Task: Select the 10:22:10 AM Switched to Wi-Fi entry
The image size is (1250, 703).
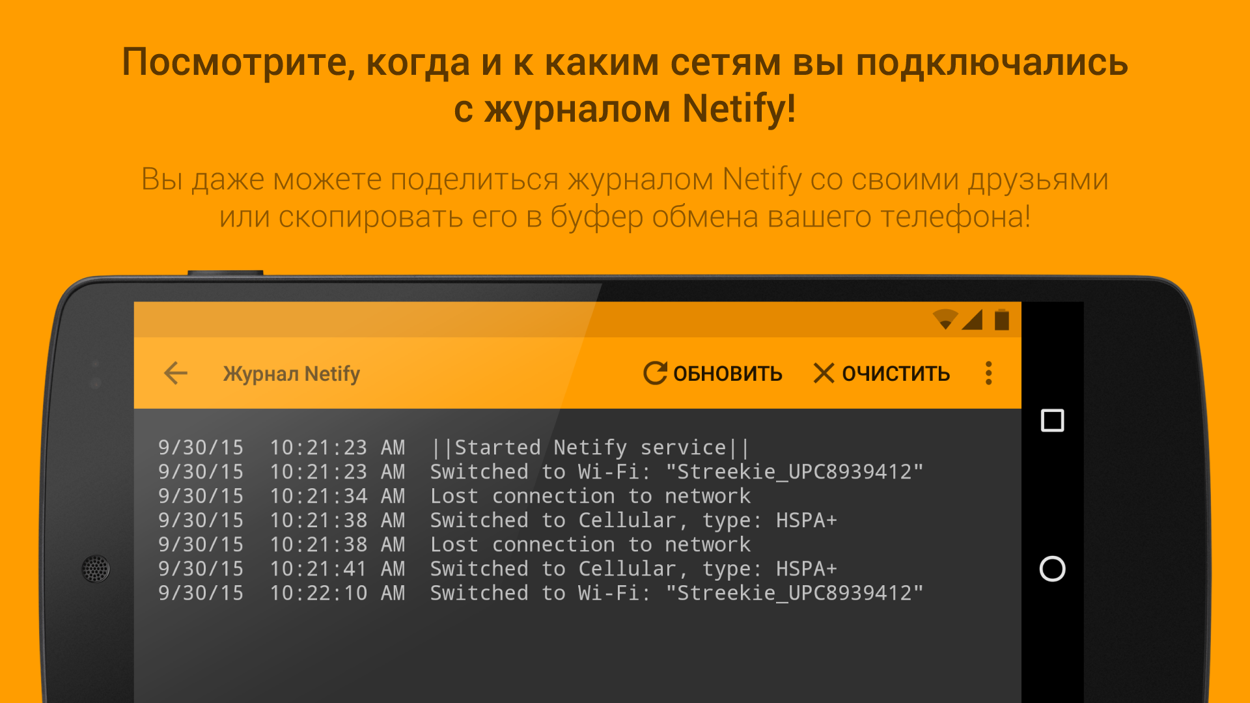Action: 540,593
